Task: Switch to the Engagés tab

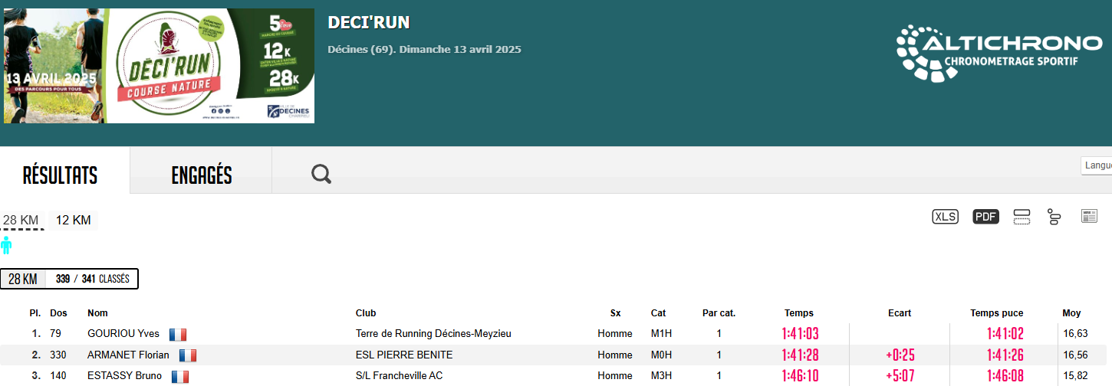Action: (202, 175)
